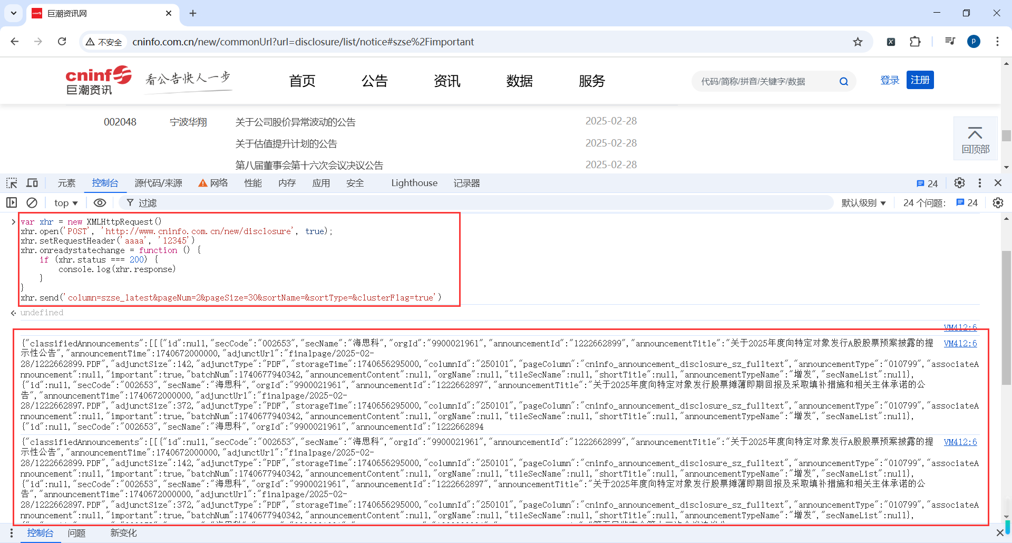Click the 24 个问题 issues count

[x=940, y=203]
